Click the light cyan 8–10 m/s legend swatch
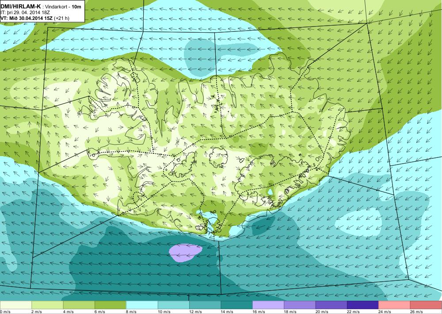The image size is (442, 314). point(142,305)
